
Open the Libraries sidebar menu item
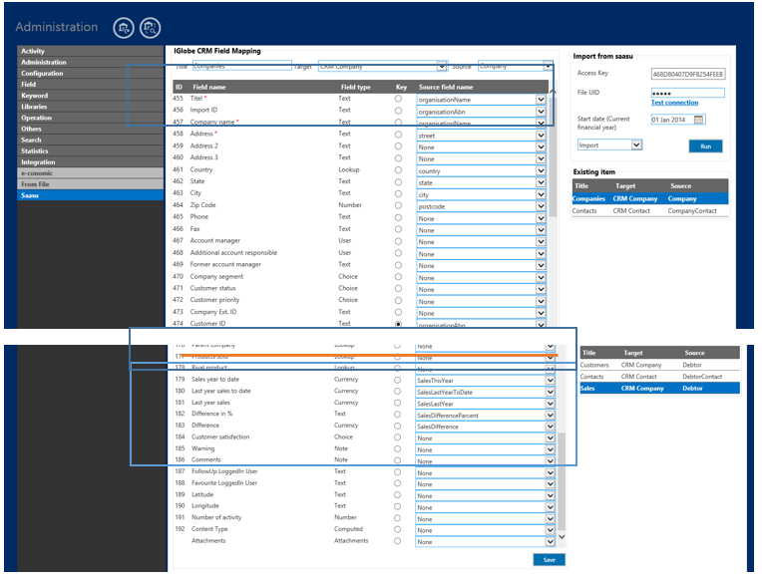(91, 107)
